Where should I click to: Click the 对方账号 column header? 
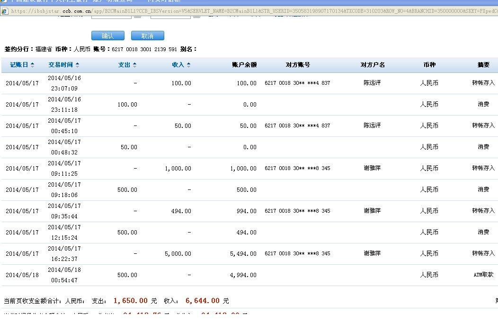(x=298, y=65)
